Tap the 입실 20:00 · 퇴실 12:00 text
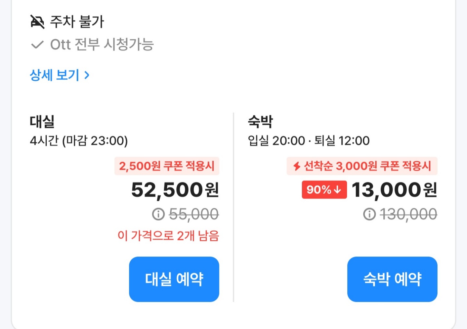Viewport: 467px width, 329px height. point(309,141)
